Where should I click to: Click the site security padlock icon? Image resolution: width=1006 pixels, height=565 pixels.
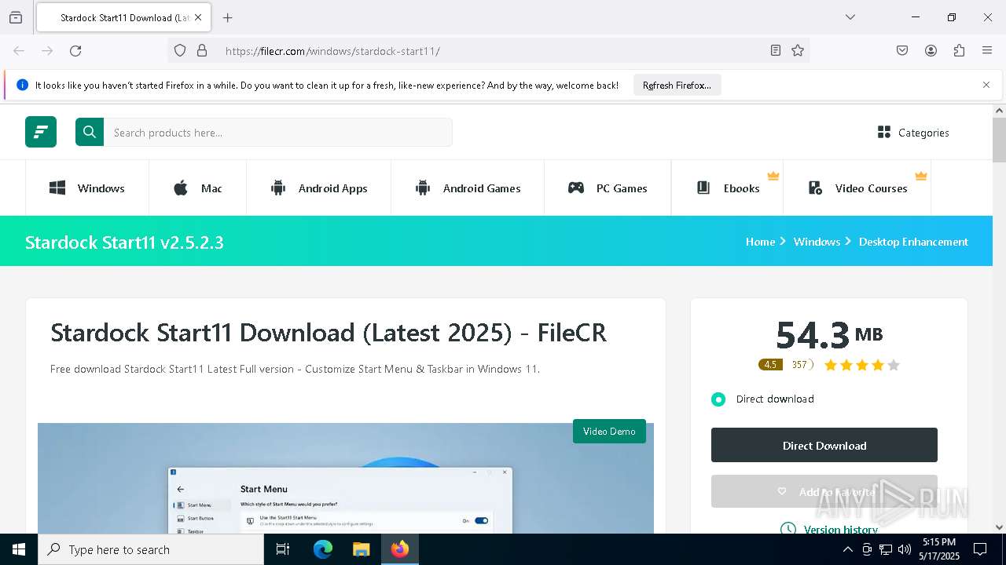click(x=202, y=50)
